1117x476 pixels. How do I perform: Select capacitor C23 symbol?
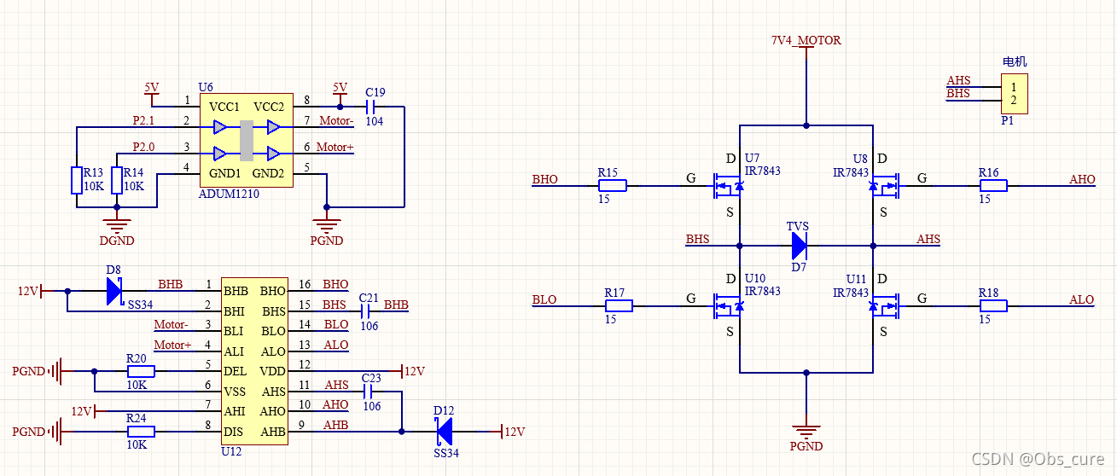pyautogui.click(x=369, y=392)
